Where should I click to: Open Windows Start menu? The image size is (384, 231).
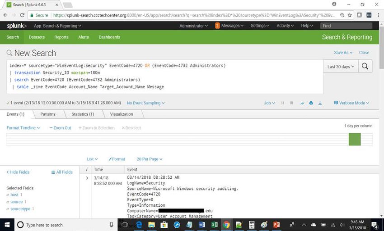pos(7,225)
